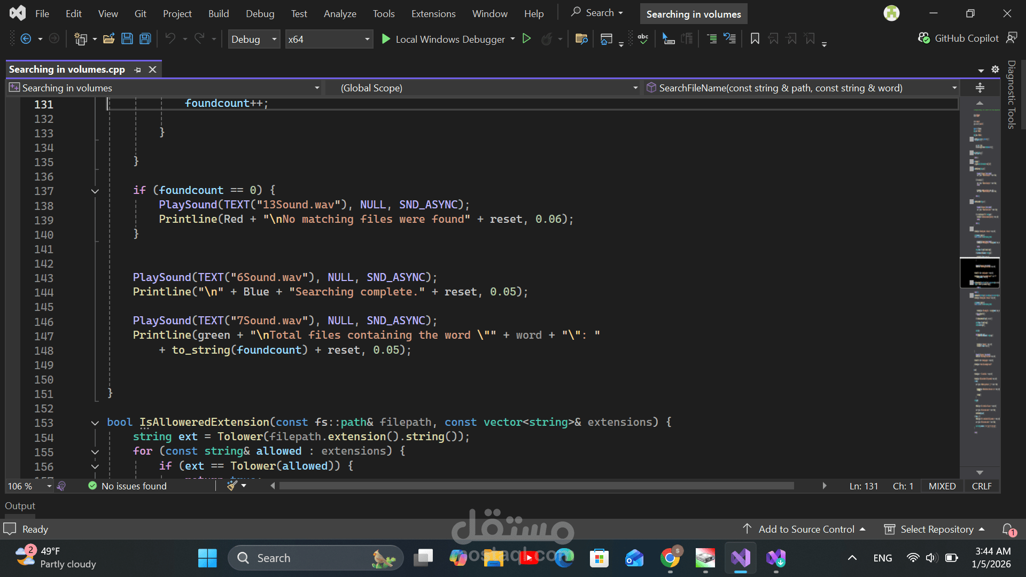Click the notifications bell in status bar
Image resolution: width=1026 pixels, height=577 pixels.
[1008, 529]
